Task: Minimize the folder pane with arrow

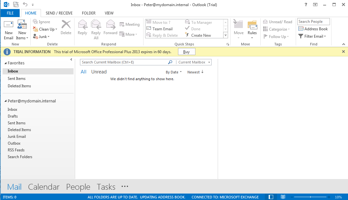Action: pyautogui.click(x=71, y=60)
